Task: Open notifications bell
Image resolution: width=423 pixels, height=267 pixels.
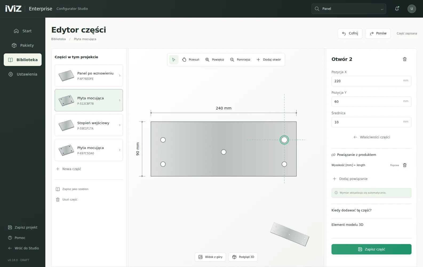Action: [397, 9]
